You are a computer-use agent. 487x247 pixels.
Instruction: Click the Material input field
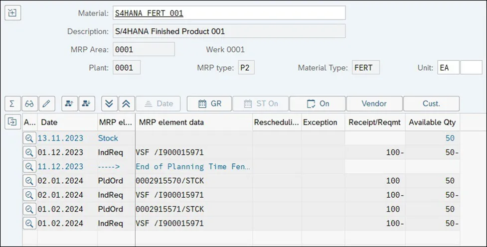(x=229, y=13)
